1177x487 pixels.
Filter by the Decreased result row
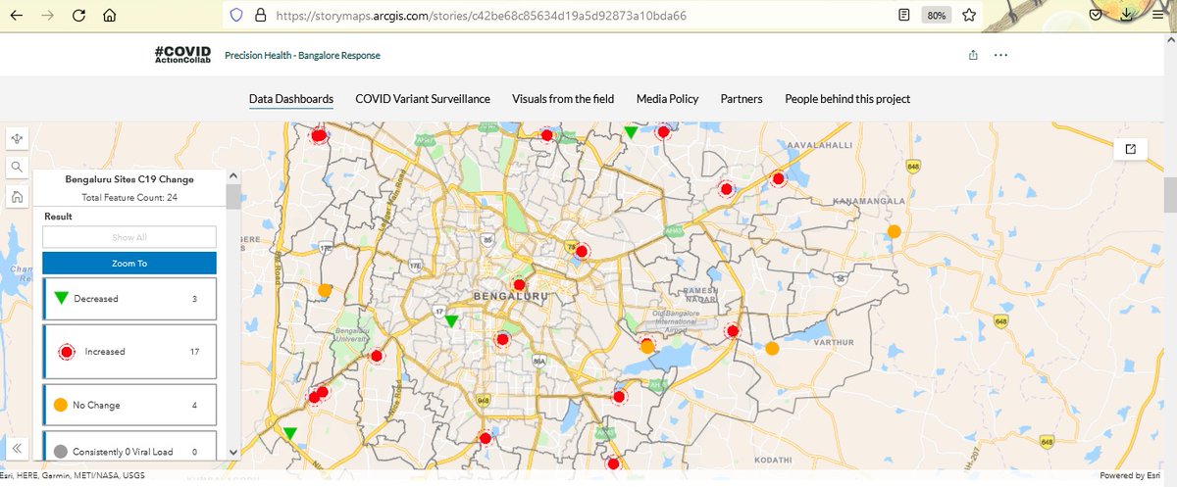click(129, 298)
